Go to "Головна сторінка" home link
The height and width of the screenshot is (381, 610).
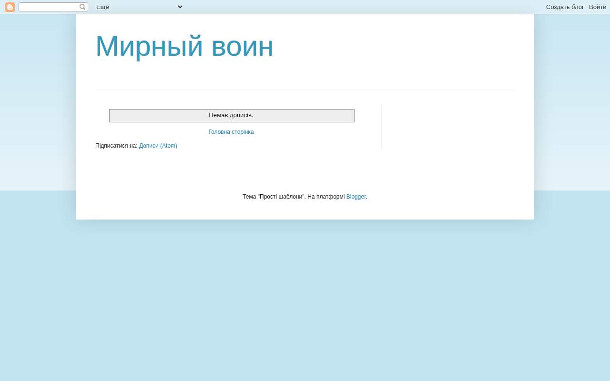click(231, 132)
